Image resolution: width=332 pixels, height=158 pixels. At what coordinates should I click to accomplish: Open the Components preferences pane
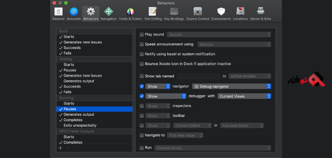click(221, 14)
